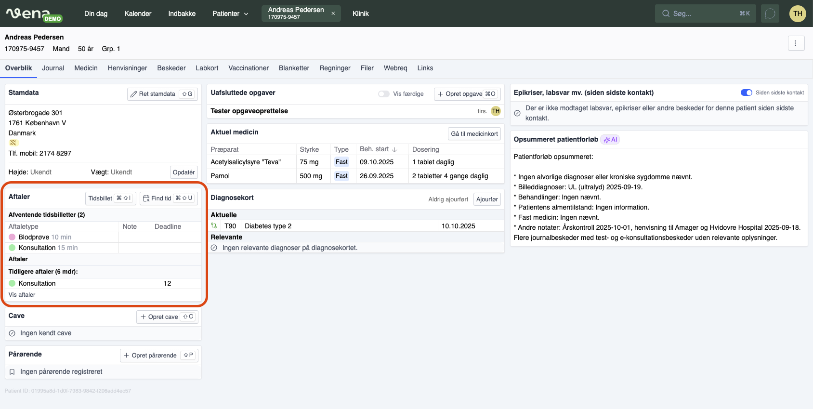Viewport: 813px width, 409px height.
Task: Open the chat bubble icon in top bar
Action: 770,13
